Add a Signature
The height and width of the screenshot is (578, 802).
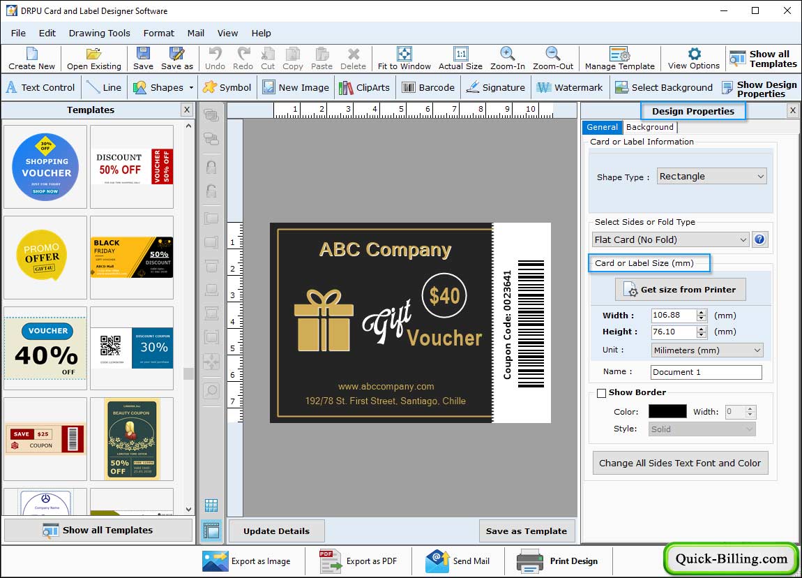click(496, 87)
